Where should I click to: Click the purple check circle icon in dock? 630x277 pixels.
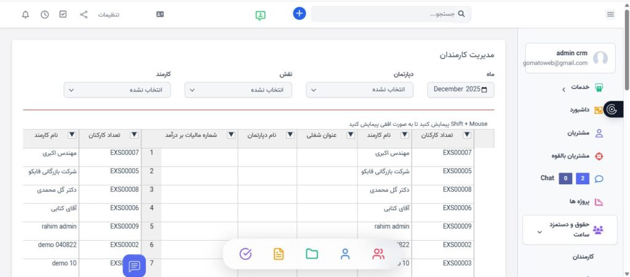pyautogui.click(x=245, y=254)
